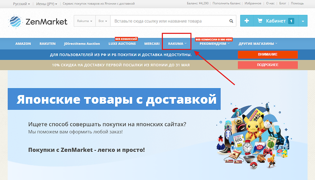
Task: Expand the Кабинет dropdown arrow
Action: [x=303, y=21]
